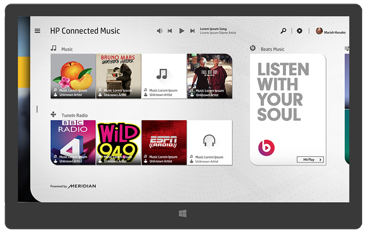Select the Wild 94.9 station
Screen dimensions: 367x234
(x=118, y=142)
